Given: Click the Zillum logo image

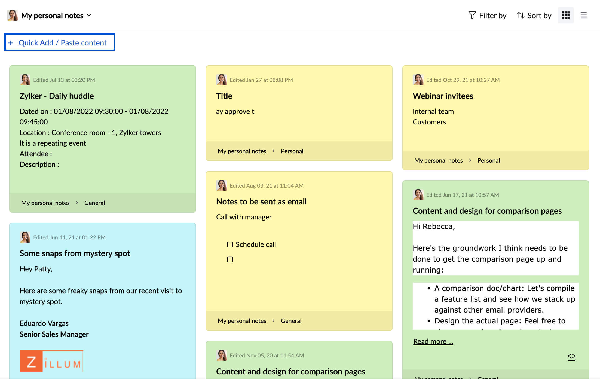Looking at the screenshot, I should pyautogui.click(x=51, y=361).
